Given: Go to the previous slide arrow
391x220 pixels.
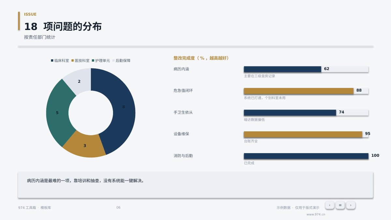Looking at the screenshot, I should tap(329, 205).
